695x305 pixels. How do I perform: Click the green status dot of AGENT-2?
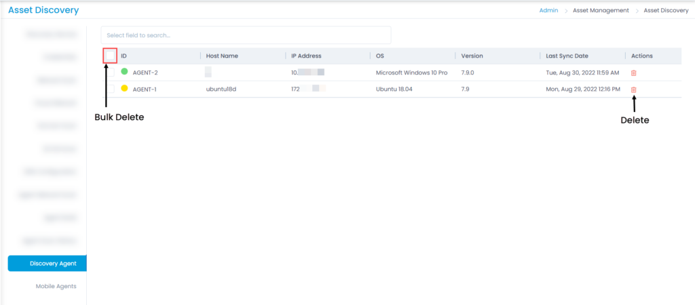[x=124, y=72]
